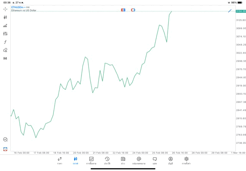The height and width of the screenshot is (171, 246).
Task: Expand the ETHUSDm symbol dropdown
Action: coord(18,7)
